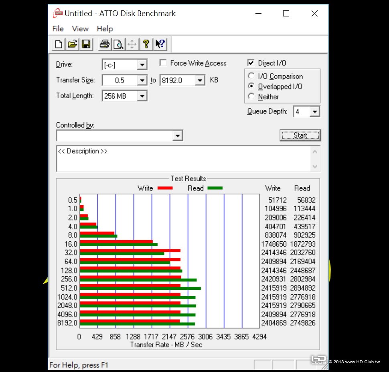Expand the Controlled by dropdown
This screenshot has height=372, width=389.
pyautogui.click(x=177, y=135)
